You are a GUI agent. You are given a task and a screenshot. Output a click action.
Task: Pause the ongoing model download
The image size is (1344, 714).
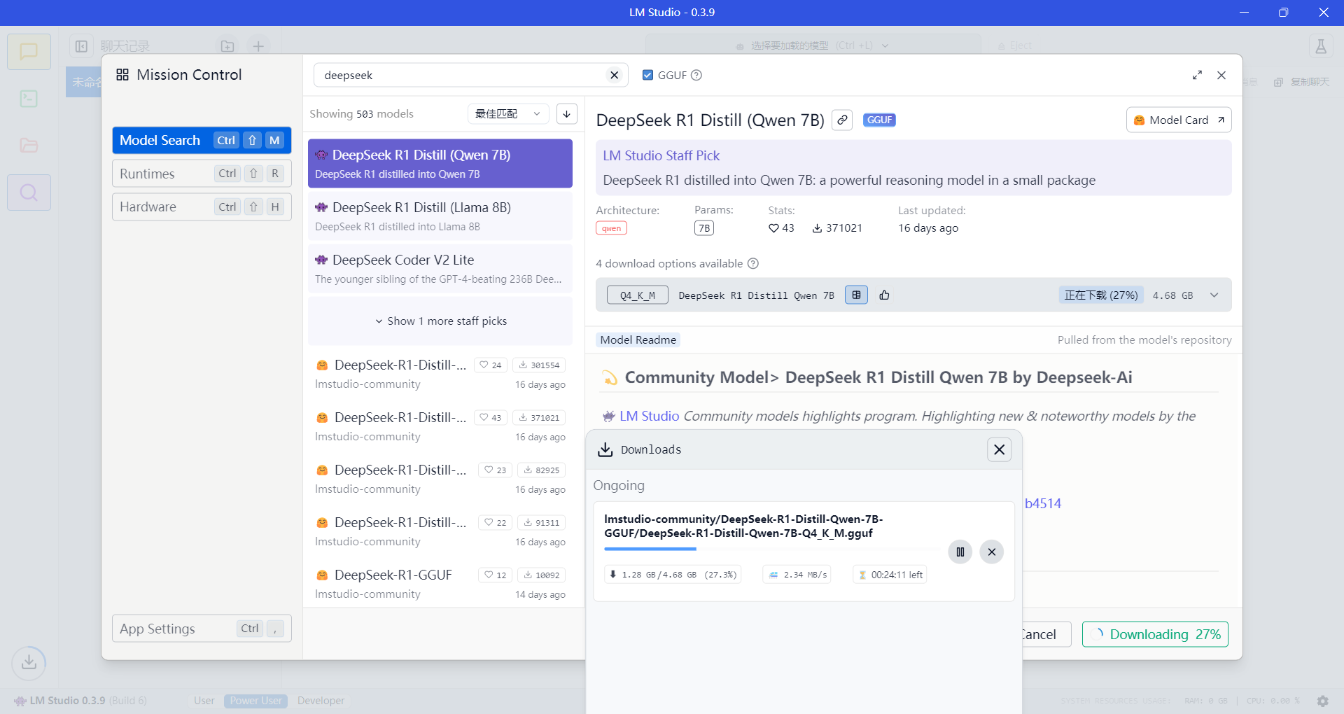[x=960, y=552]
